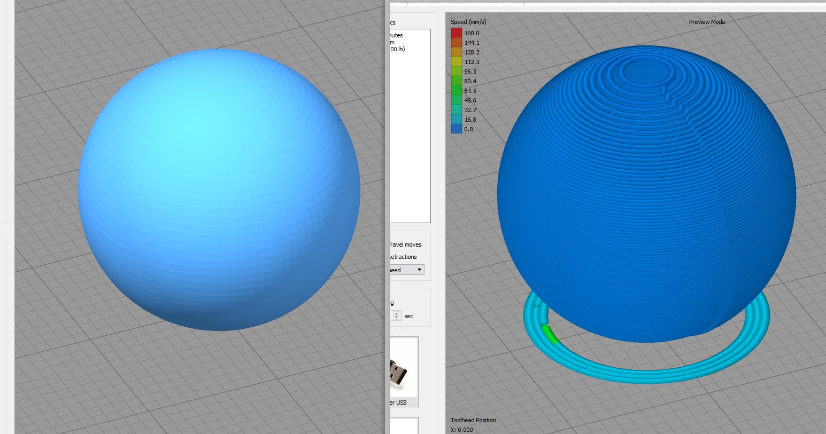826x434 pixels.
Task: Click the teal 32.7 speed swatch
Action: 456,110
